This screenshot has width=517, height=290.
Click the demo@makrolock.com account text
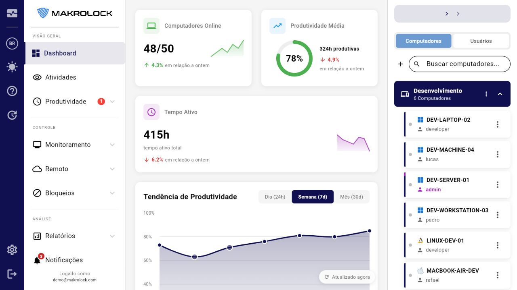pyautogui.click(x=75, y=280)
